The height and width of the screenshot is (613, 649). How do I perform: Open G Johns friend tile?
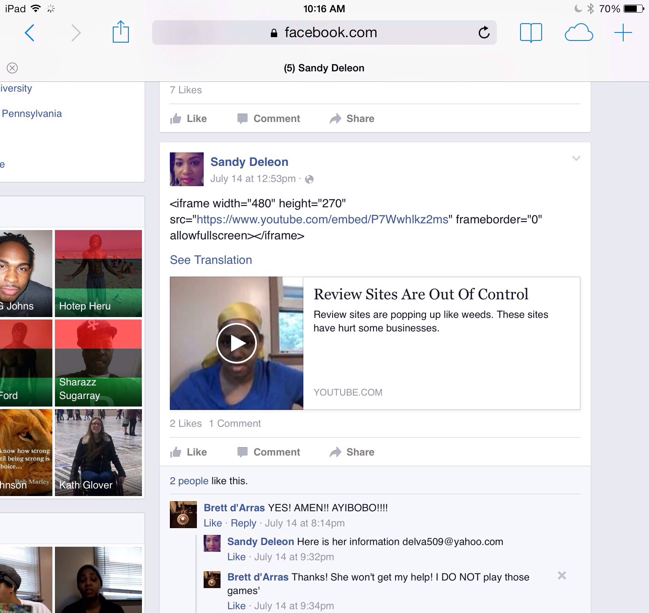[x=26, y=274]
